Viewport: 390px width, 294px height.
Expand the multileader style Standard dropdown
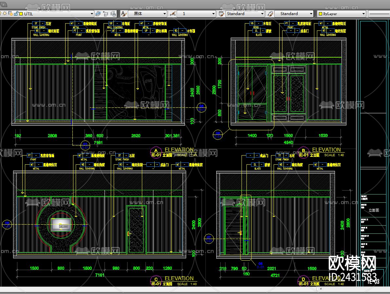coord(311,14)
